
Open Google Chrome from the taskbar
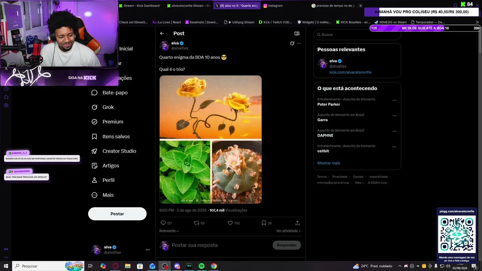pos(214,266)
